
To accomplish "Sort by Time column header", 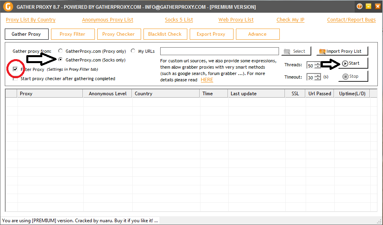I will point(214,94).
